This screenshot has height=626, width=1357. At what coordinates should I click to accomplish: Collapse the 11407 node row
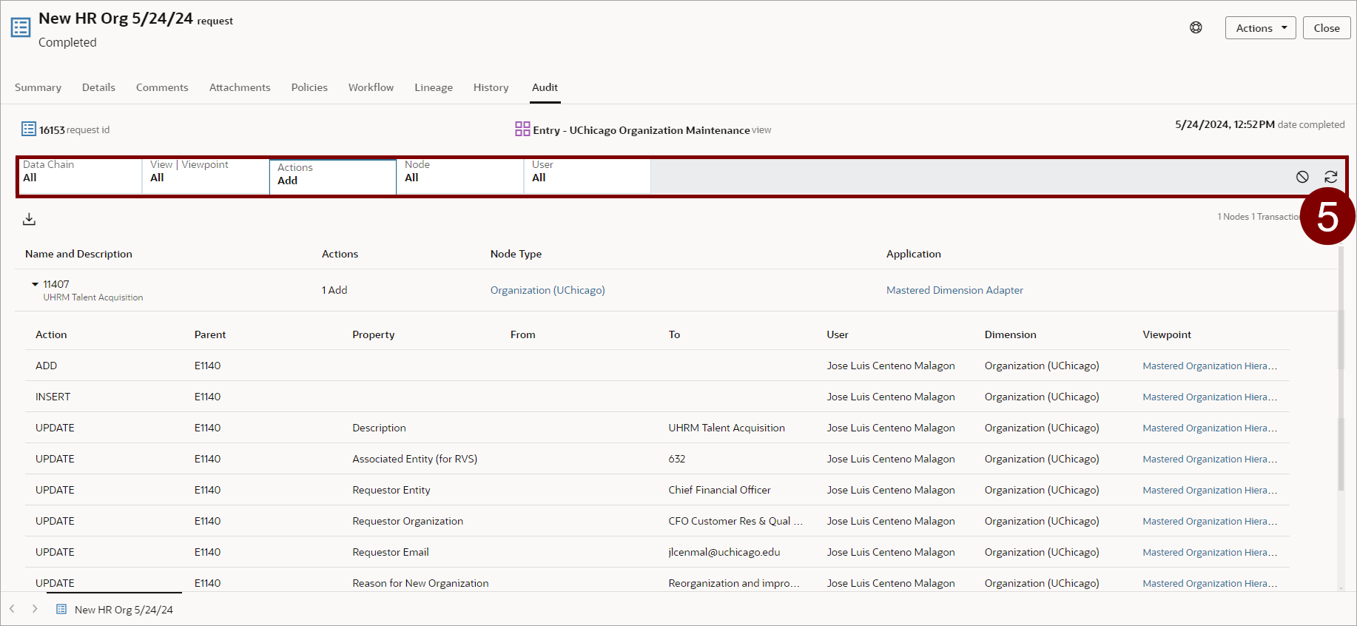tap(35, 284)
